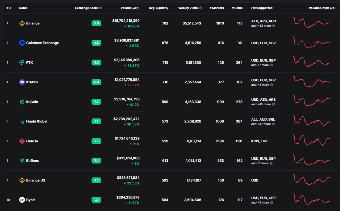The width and height of the screenshot is (340, 211).
Task: Click info icon next to Huobi's +47 more
Action: pyautogui.click(x=274, y=124)
